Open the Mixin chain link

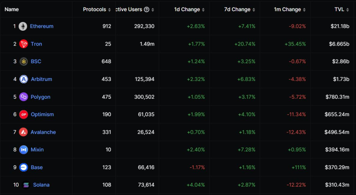coord(37,150)
